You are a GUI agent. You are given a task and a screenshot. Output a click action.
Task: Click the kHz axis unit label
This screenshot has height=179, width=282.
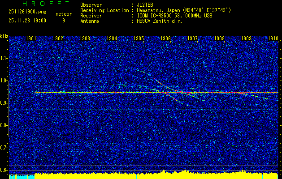[4, 36]
